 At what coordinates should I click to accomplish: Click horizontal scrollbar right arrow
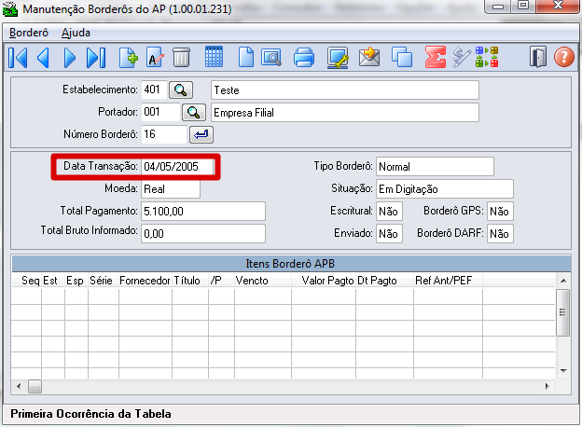coord(547,386)
